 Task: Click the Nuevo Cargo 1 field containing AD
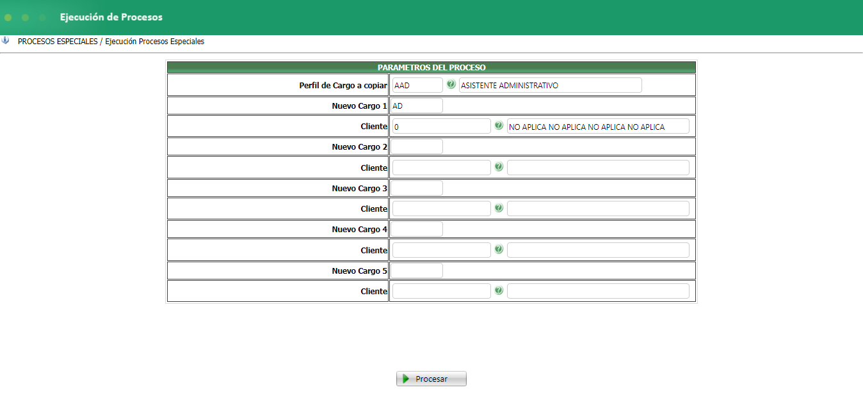click(x=417, y=106)
